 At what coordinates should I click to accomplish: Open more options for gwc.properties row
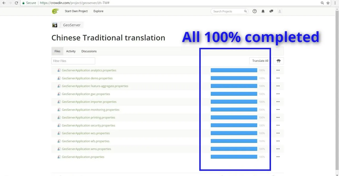278,94
